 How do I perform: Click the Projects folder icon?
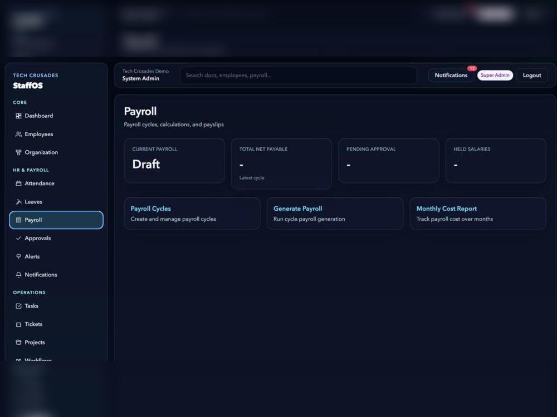pos(18,342)
